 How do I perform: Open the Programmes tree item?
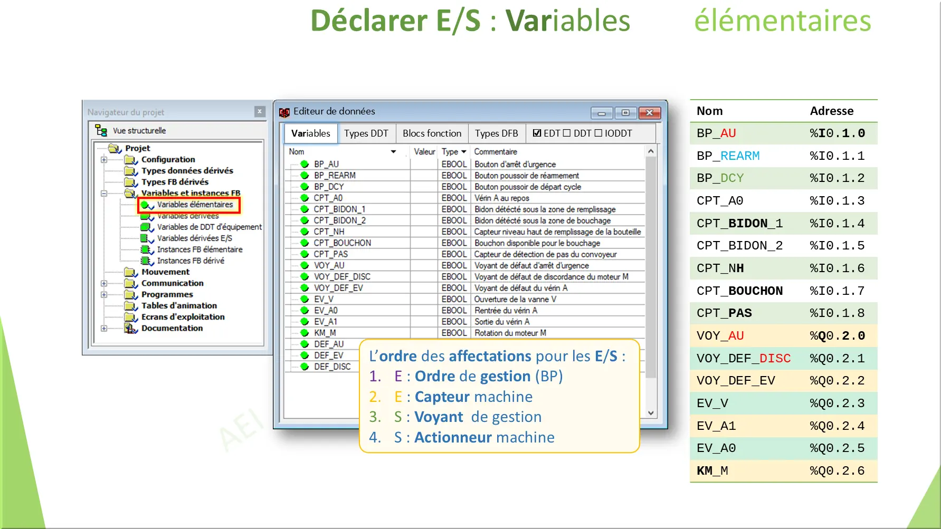tap(167, 294)
